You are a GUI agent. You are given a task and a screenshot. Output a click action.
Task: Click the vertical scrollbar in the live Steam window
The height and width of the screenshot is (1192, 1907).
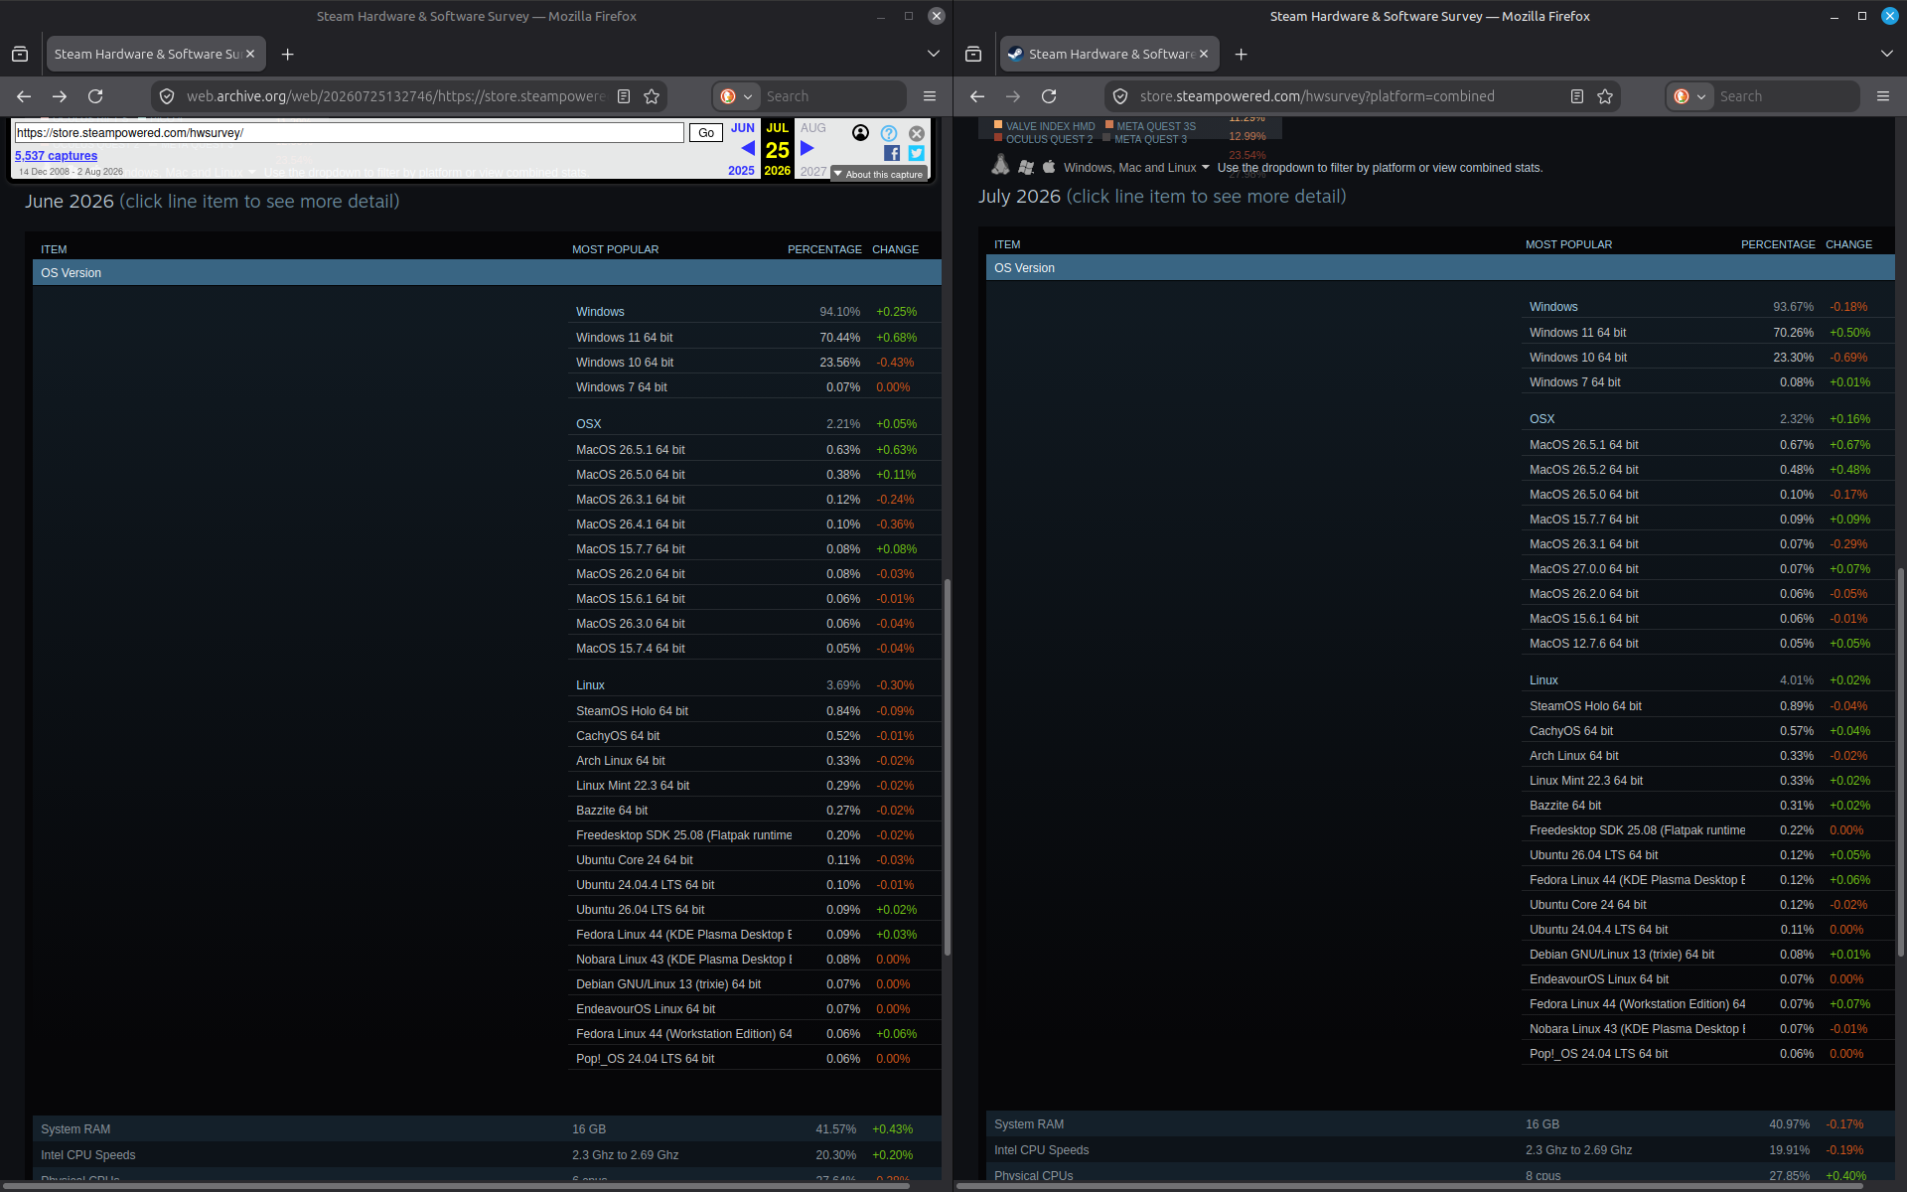pos(1901,762)
